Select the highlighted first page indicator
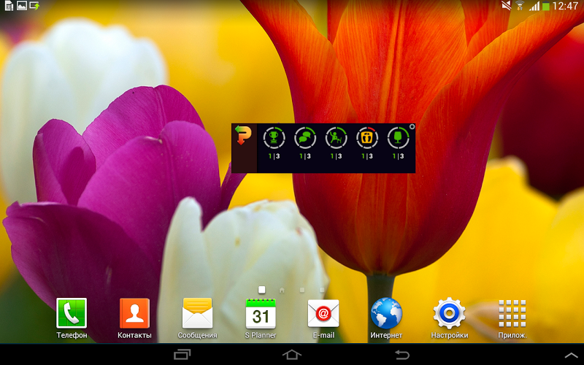The image size is (584, 365). [262, 289]
